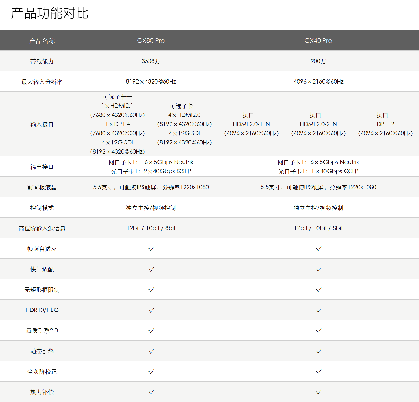Click CX40 Pro 5.5英寸 IPS screen cell
This screenshot has width=419, height=402.
318,187
